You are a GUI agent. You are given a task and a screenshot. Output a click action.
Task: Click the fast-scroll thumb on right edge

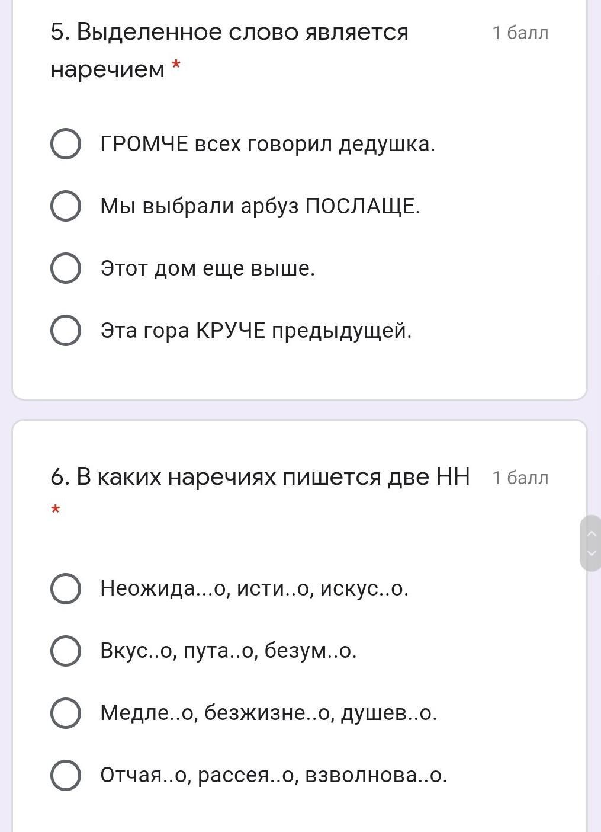pyautogui.click(x=590, y=543)
